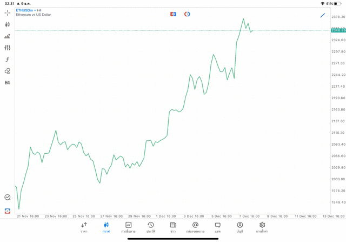This screenshot has width=346, height=242.
Task: Tap the current price label 2346.99
Action: [338, 30]
